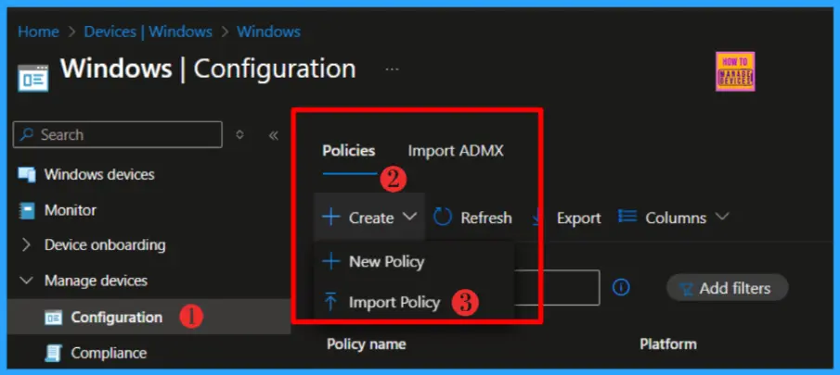
Task: Switch to the Import ADMX tab
Action: (456, 151)
